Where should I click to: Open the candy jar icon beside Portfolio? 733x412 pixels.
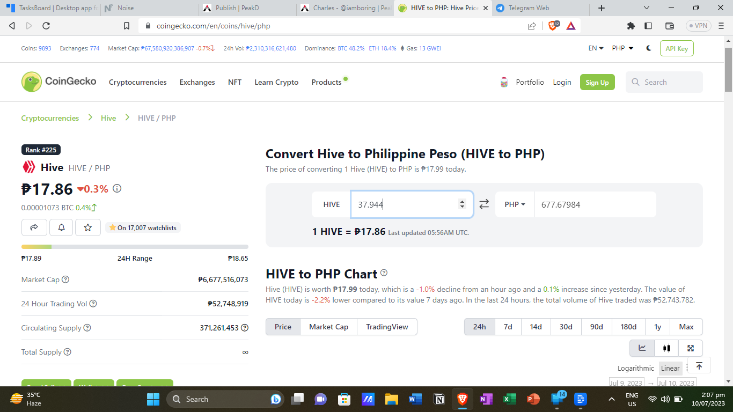pos(504,82)
